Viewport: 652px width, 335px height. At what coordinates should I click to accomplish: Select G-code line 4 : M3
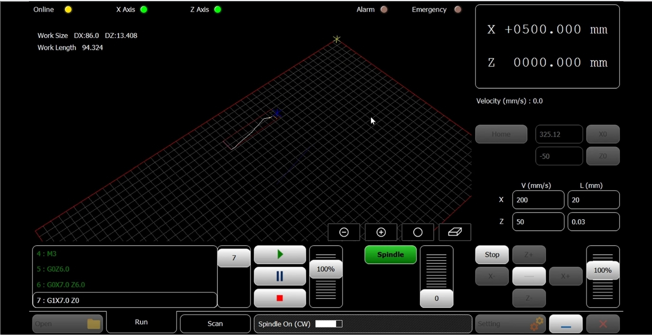tap(125, 254)
